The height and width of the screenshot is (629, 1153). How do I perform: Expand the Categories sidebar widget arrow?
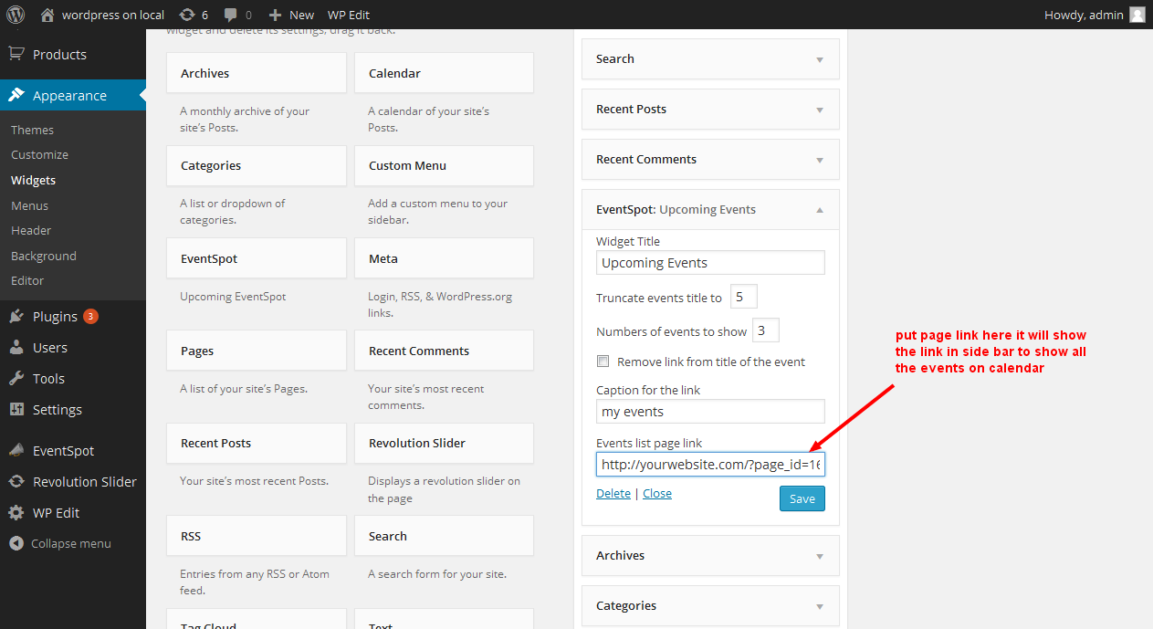tap(820, 606)
